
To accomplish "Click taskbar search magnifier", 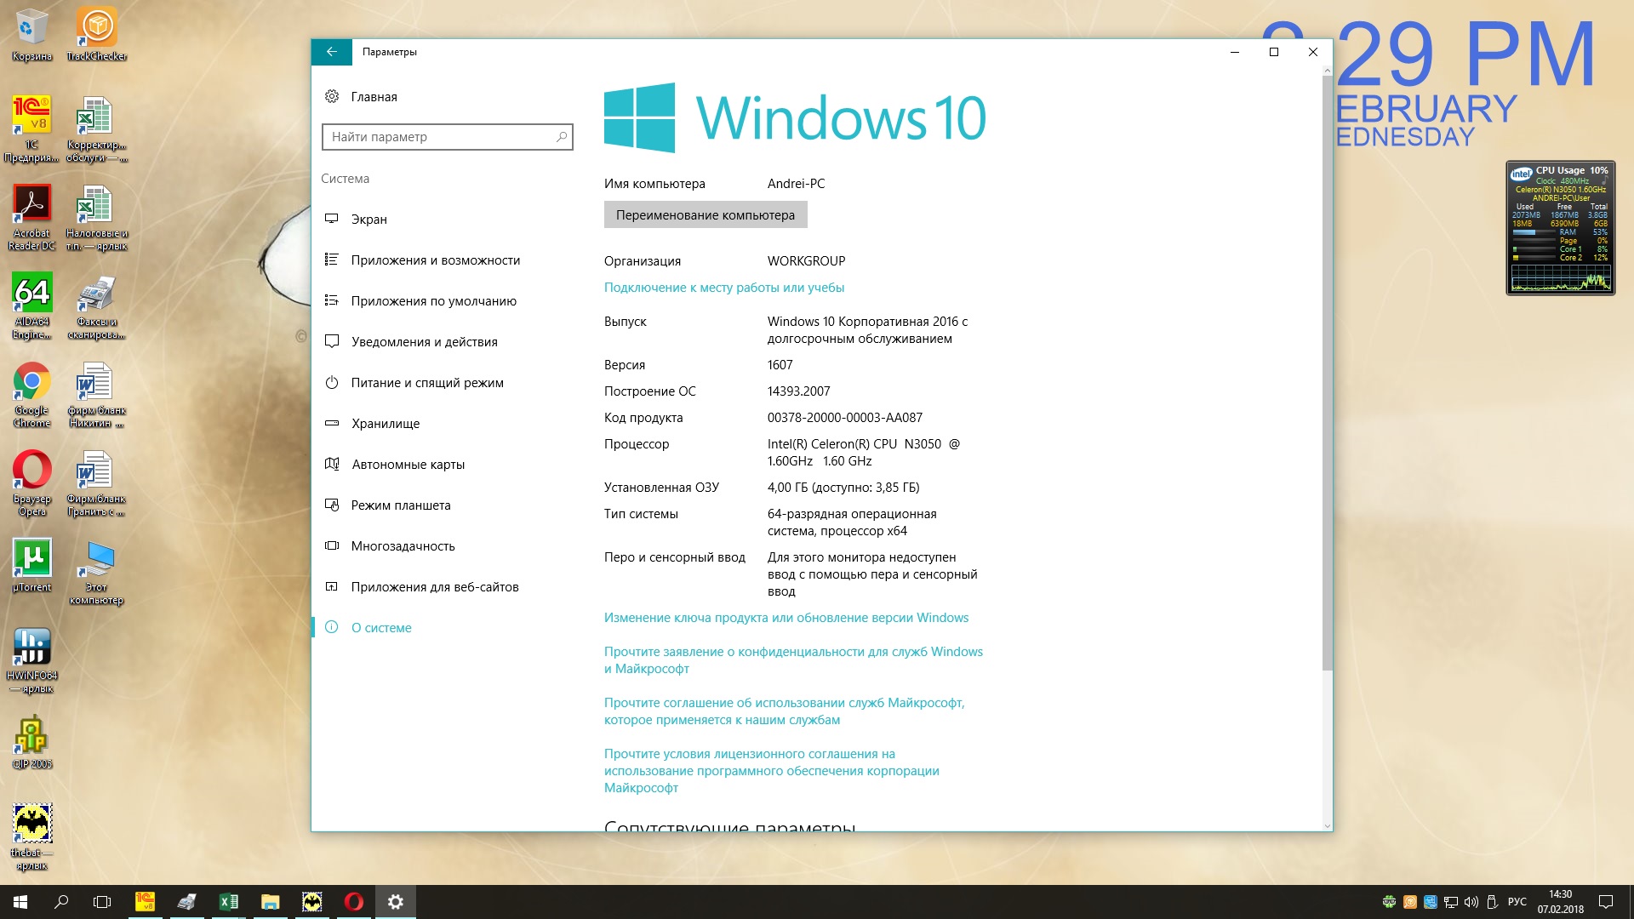I will coord(61,902).
